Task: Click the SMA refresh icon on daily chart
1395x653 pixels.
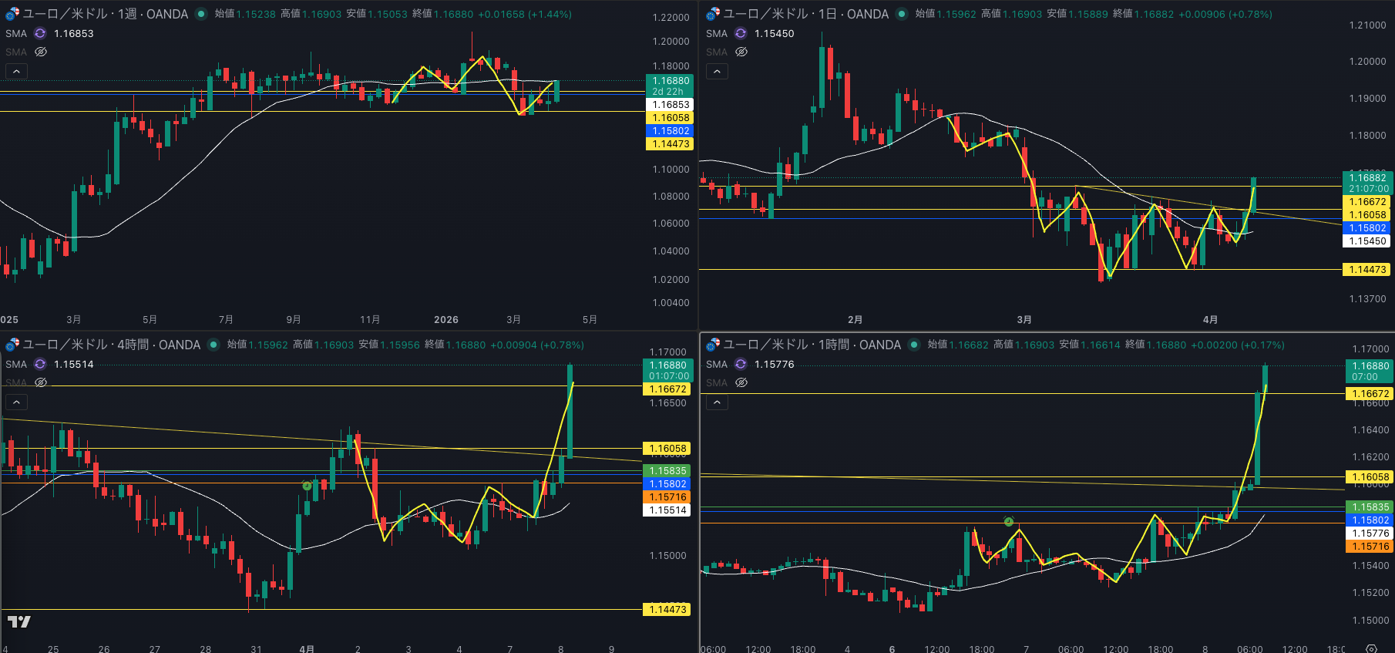Action: coord(741,33)
